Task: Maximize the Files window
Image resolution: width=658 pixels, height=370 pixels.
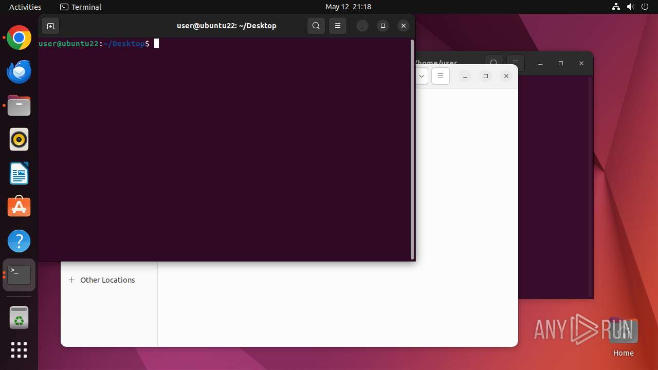Action: tap(486, 76)
